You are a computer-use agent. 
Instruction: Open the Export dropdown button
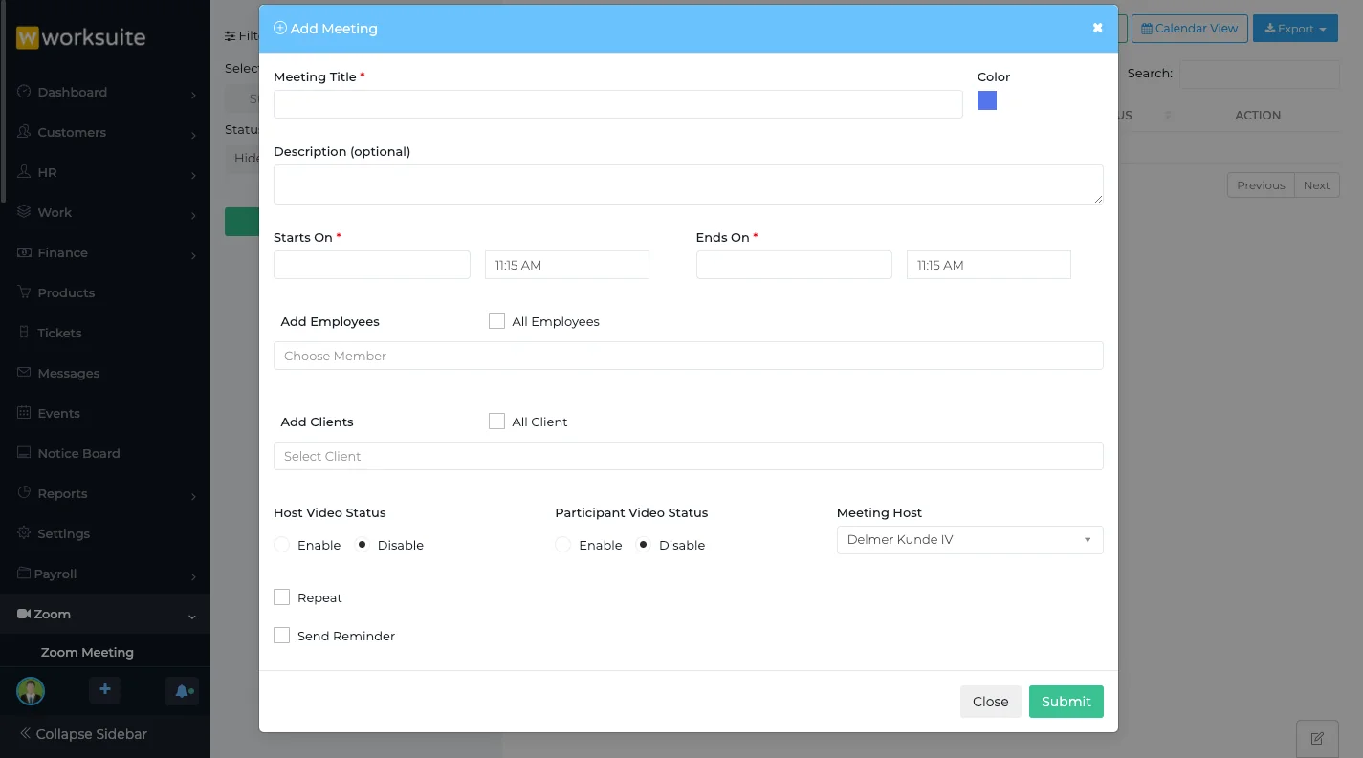click(x=1294, y=29)
